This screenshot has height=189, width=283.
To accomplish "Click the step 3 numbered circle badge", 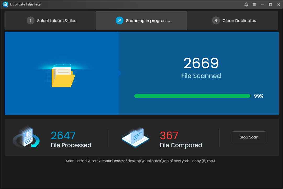I will coord(216,20).
